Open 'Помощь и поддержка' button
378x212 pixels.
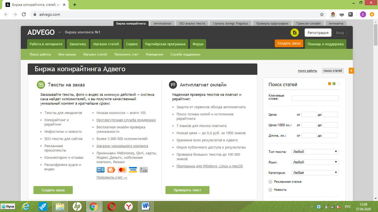pyautogui.click(x=326, y=44)
